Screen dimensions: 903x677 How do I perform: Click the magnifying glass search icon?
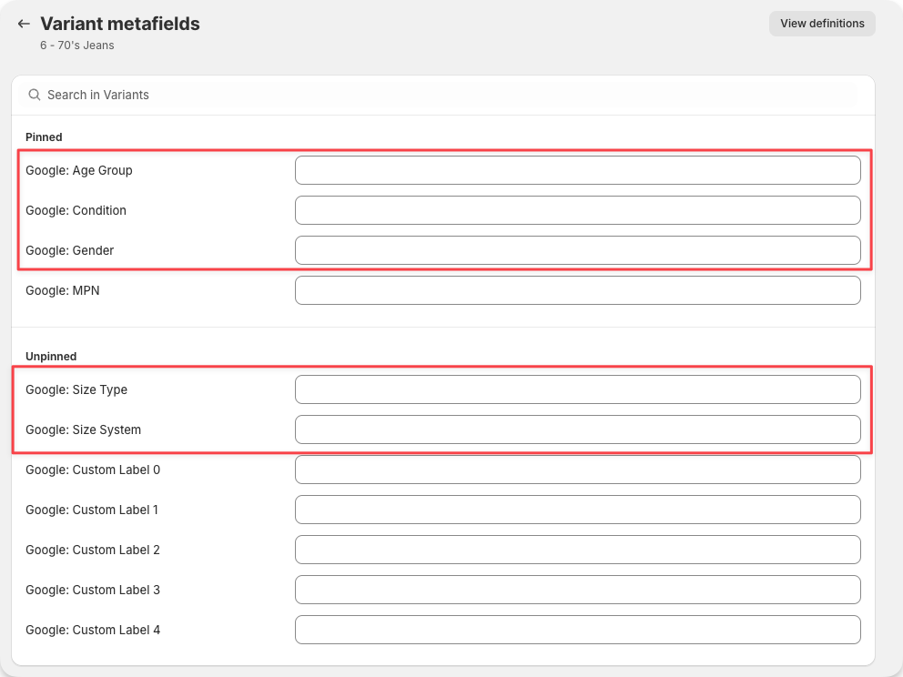pyautogui.click(x=35, y=95)
